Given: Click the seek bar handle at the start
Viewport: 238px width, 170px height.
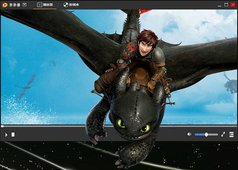Looking at the screenshot, I should point(2,127).
